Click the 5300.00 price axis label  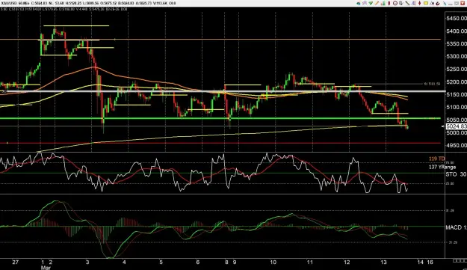pyautogui.click(x=457, y=56)
